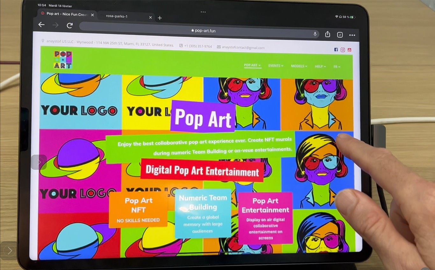
Task: Open the FR language dropdown
Action: [x=337, y=67]
